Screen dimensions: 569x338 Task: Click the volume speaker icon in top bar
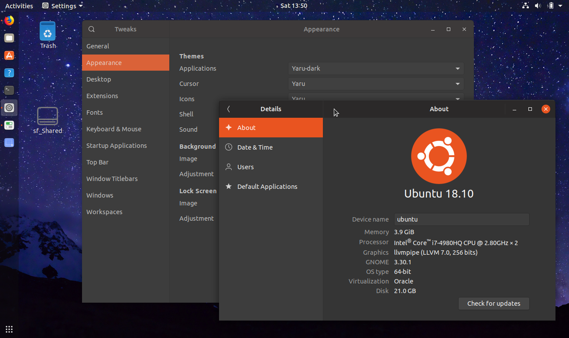[x=538, y=6]
